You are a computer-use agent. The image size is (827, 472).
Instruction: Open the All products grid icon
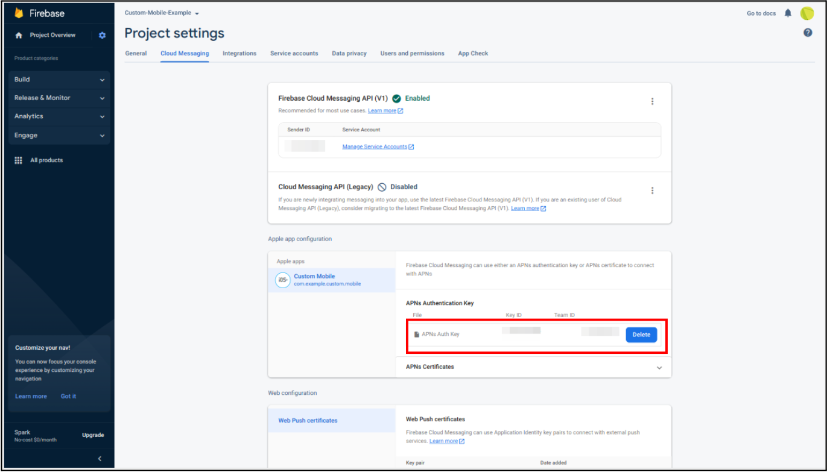pyautogui.click(x=18, y=160)
